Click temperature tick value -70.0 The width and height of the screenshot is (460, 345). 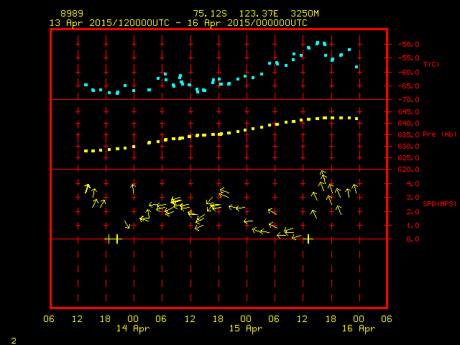coord(408,100)
